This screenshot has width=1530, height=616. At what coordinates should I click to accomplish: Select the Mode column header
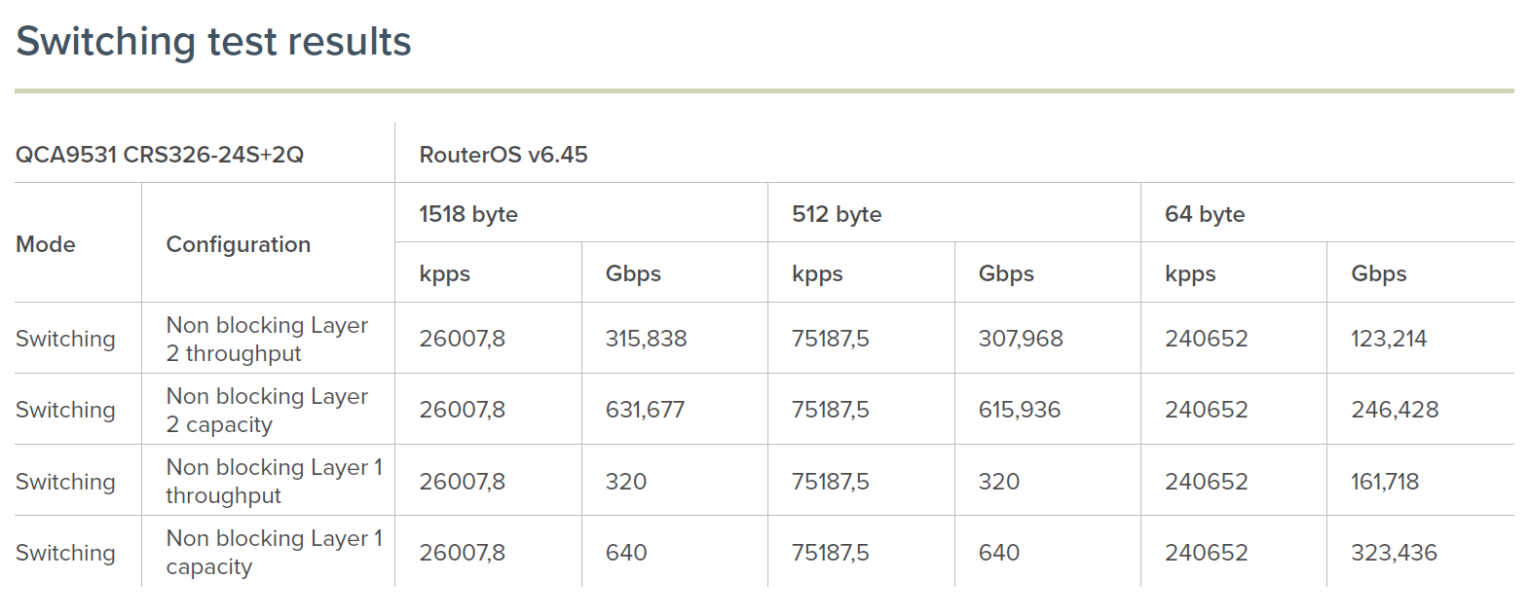46,244
